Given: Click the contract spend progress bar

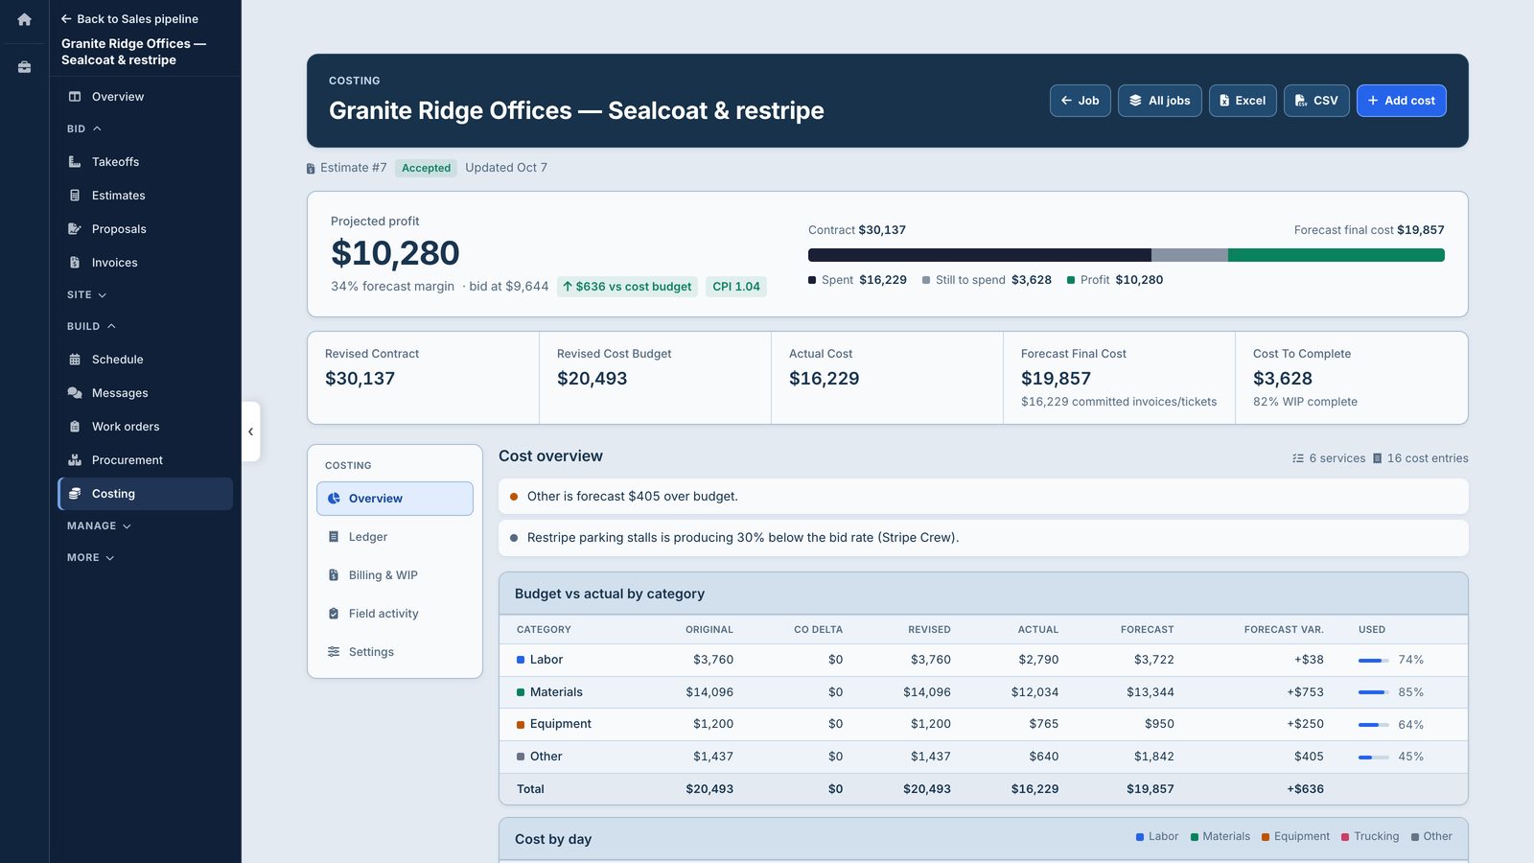Looking at the screenshot, I should (x=1127, y=255).
